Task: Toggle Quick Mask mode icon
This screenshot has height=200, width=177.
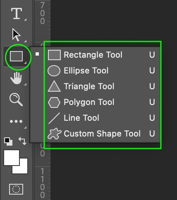Action: pyautogui.click(x=16, y=189)
